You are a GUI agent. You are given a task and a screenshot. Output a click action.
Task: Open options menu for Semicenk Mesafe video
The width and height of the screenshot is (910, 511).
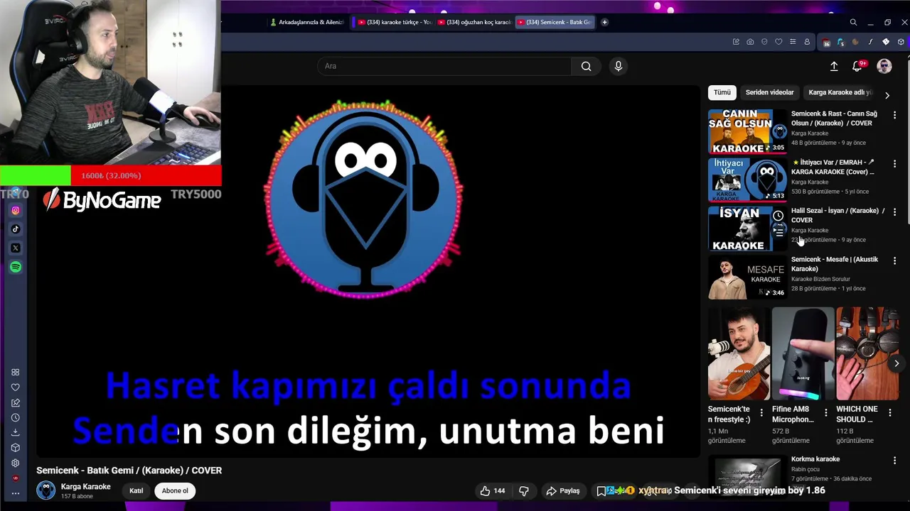coord(894,260)
